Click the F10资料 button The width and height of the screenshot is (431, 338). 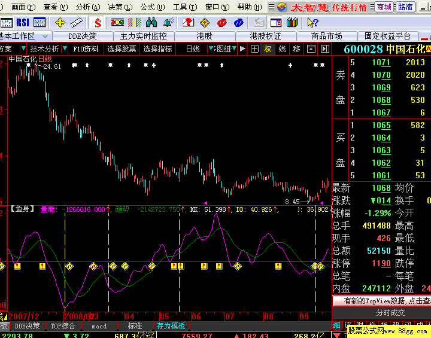click(86, 49)
